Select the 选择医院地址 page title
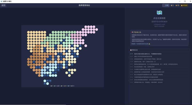 pos(84,5)
